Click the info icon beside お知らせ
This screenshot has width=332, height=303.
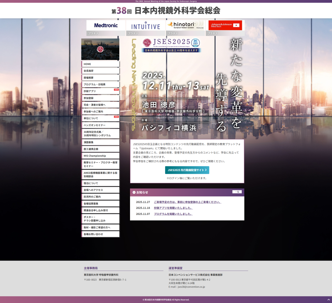coord(134,192)
